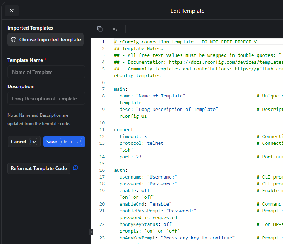Focus the Template Name input field

pos(46,72)
